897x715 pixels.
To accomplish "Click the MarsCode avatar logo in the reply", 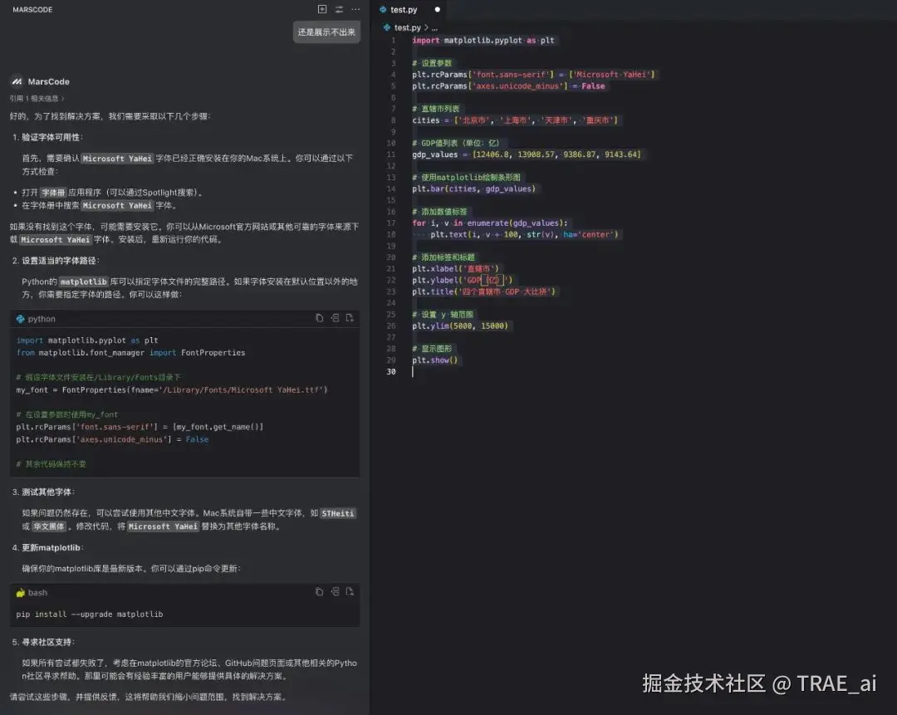I will pyautogui.click(x=17, y=81).
